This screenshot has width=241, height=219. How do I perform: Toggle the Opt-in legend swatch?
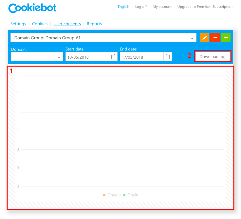tap(124, 195)
